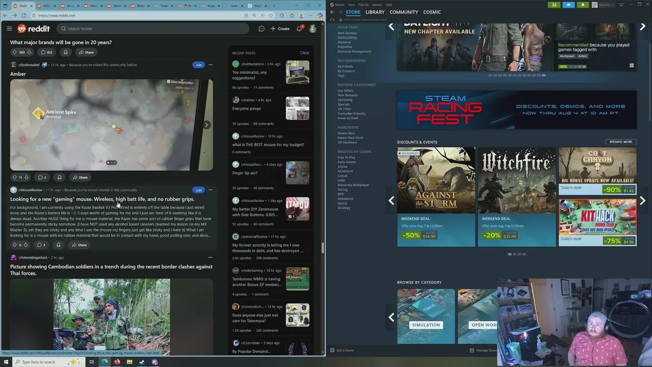Open Colt Canyon today's deal
Screen dimensions: 652x367
point(597,171)
